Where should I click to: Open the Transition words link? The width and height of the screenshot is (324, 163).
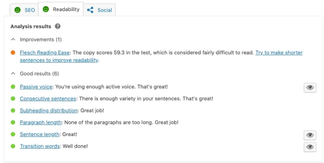point(40,146)
